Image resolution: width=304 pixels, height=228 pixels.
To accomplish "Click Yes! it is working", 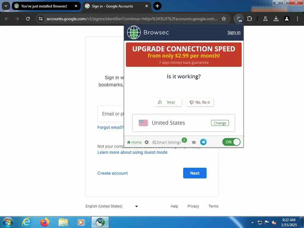I will click(168, 102).
